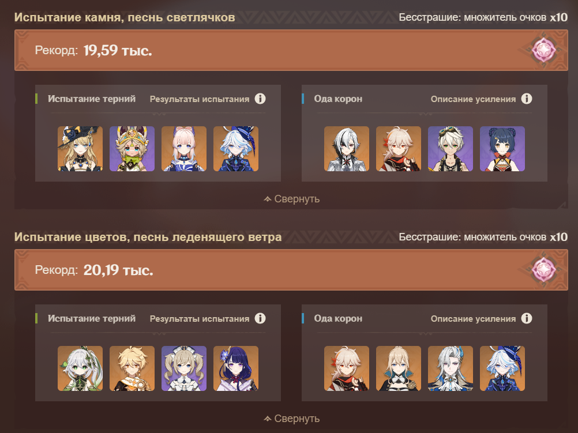Select the twin-tailed character on purple background

[x=184, y=368]
